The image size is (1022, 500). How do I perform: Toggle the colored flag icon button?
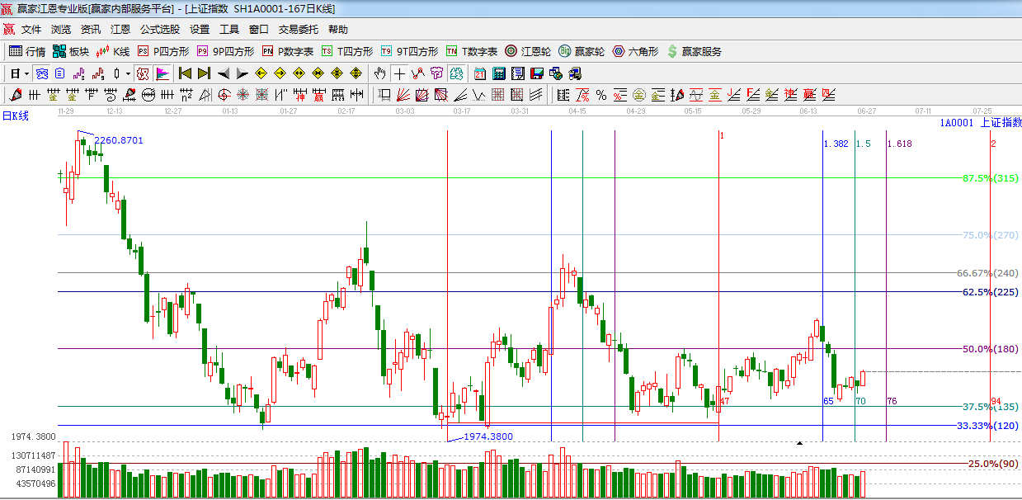point(162,73)
